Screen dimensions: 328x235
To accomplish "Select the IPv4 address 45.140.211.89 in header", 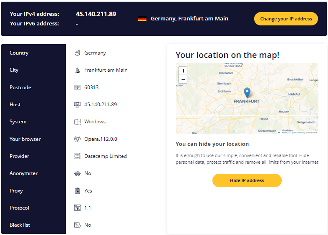I will coord(96,14).
